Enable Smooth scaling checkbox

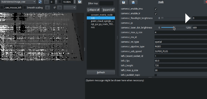(x=25, y=7)
